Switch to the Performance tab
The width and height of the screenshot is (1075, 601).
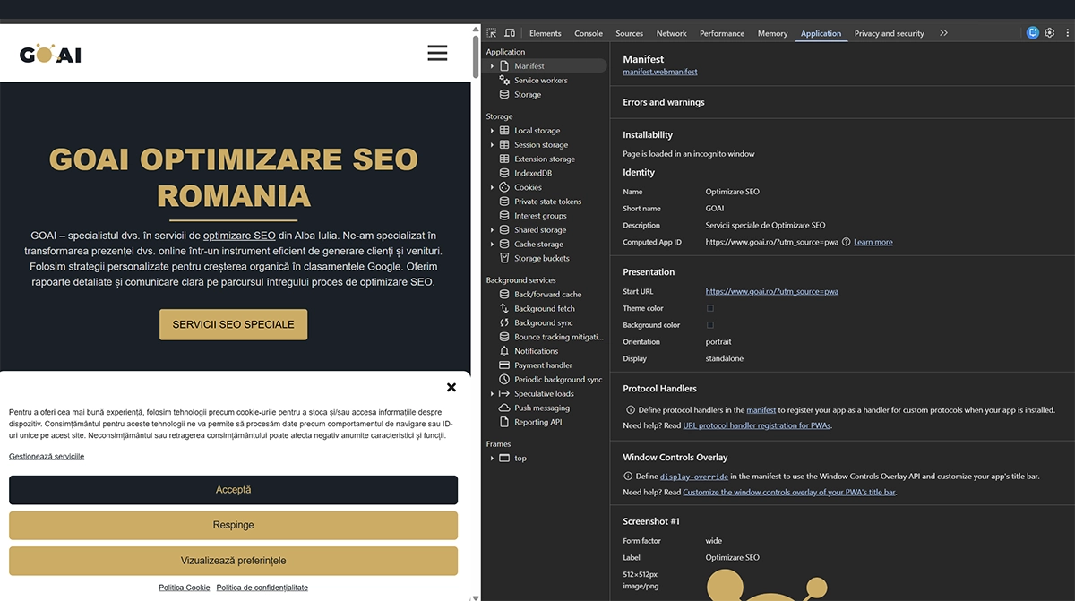coord(722,33)
